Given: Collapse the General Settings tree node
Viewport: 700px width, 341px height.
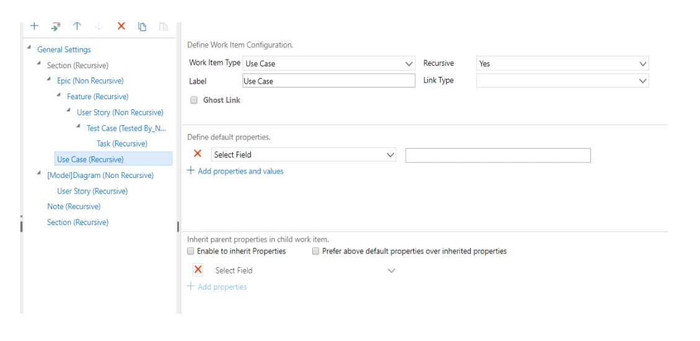Looking at the screenshot, I should [x=29, y=47].
